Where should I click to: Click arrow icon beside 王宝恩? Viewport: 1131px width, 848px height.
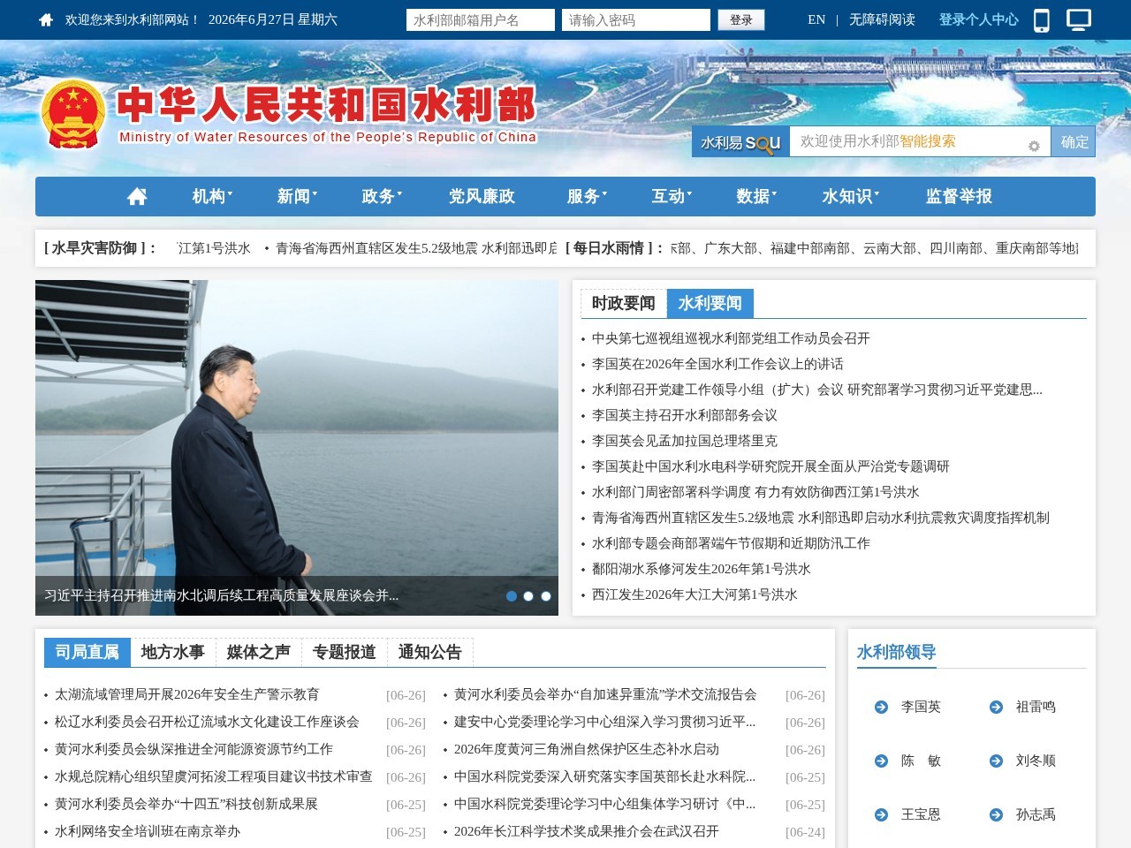pos(881,814)
